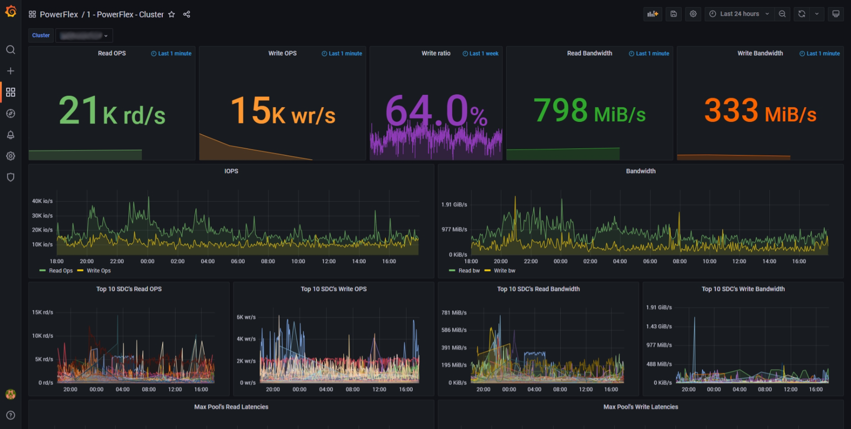This screenshot has height=429, width=851.
Task: Save the dashboard
Action: (673, 14)
